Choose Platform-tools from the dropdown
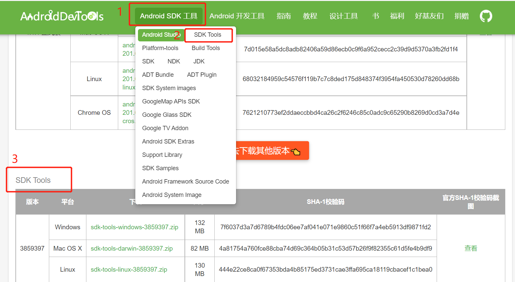This screenshot has width=515, height=282. (x=160, y=48)
